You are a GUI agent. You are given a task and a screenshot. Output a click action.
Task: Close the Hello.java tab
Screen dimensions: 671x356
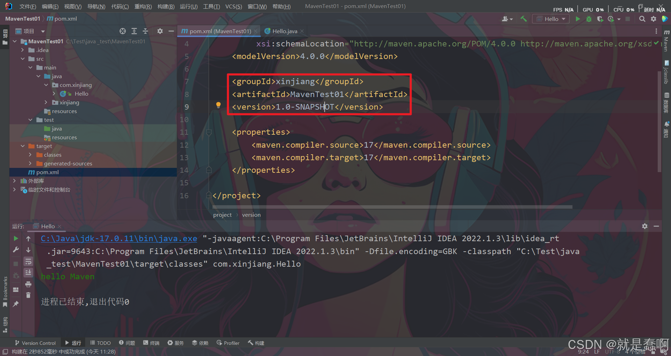pos(302,31)
